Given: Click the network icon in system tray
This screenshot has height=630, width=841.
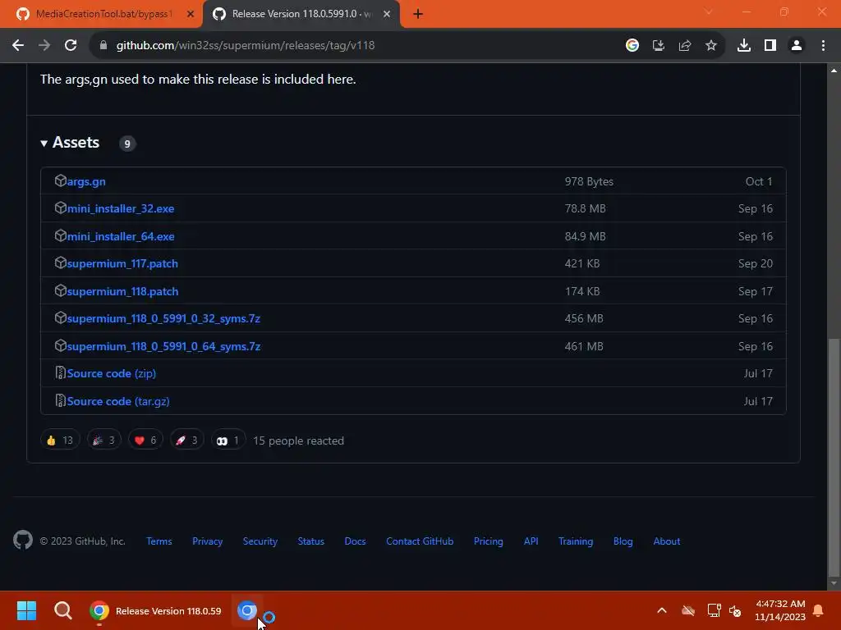Looking at the screenshot, I should click(715, 610).
